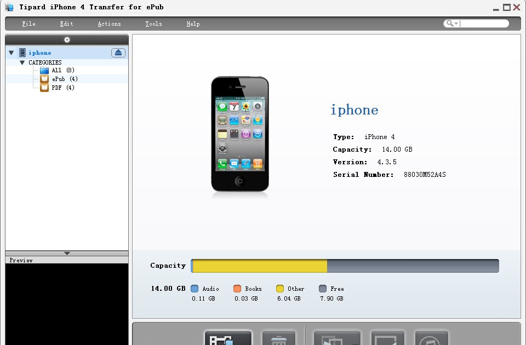Click the Version value 4.3.5
526x345 pixels.
point(387,162)
